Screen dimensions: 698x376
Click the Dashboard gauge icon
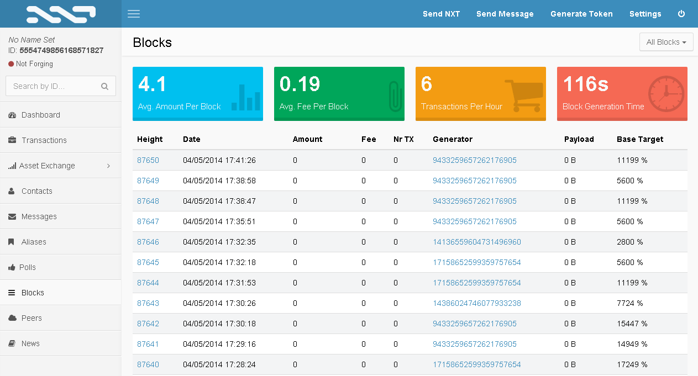(12, 115)
